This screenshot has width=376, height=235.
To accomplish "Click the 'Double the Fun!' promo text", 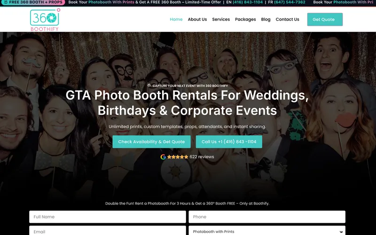I will [x=187, y=204].
